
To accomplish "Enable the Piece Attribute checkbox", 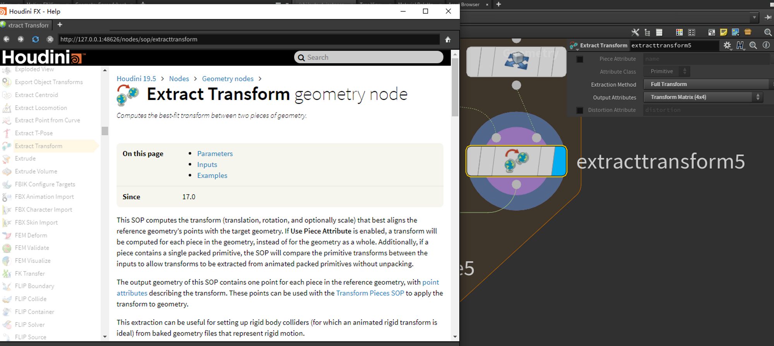I will (580, 59).
